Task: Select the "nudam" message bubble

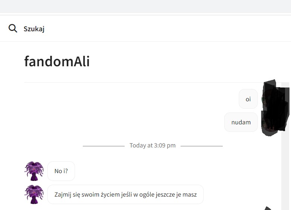Action: tap(241, 122)
